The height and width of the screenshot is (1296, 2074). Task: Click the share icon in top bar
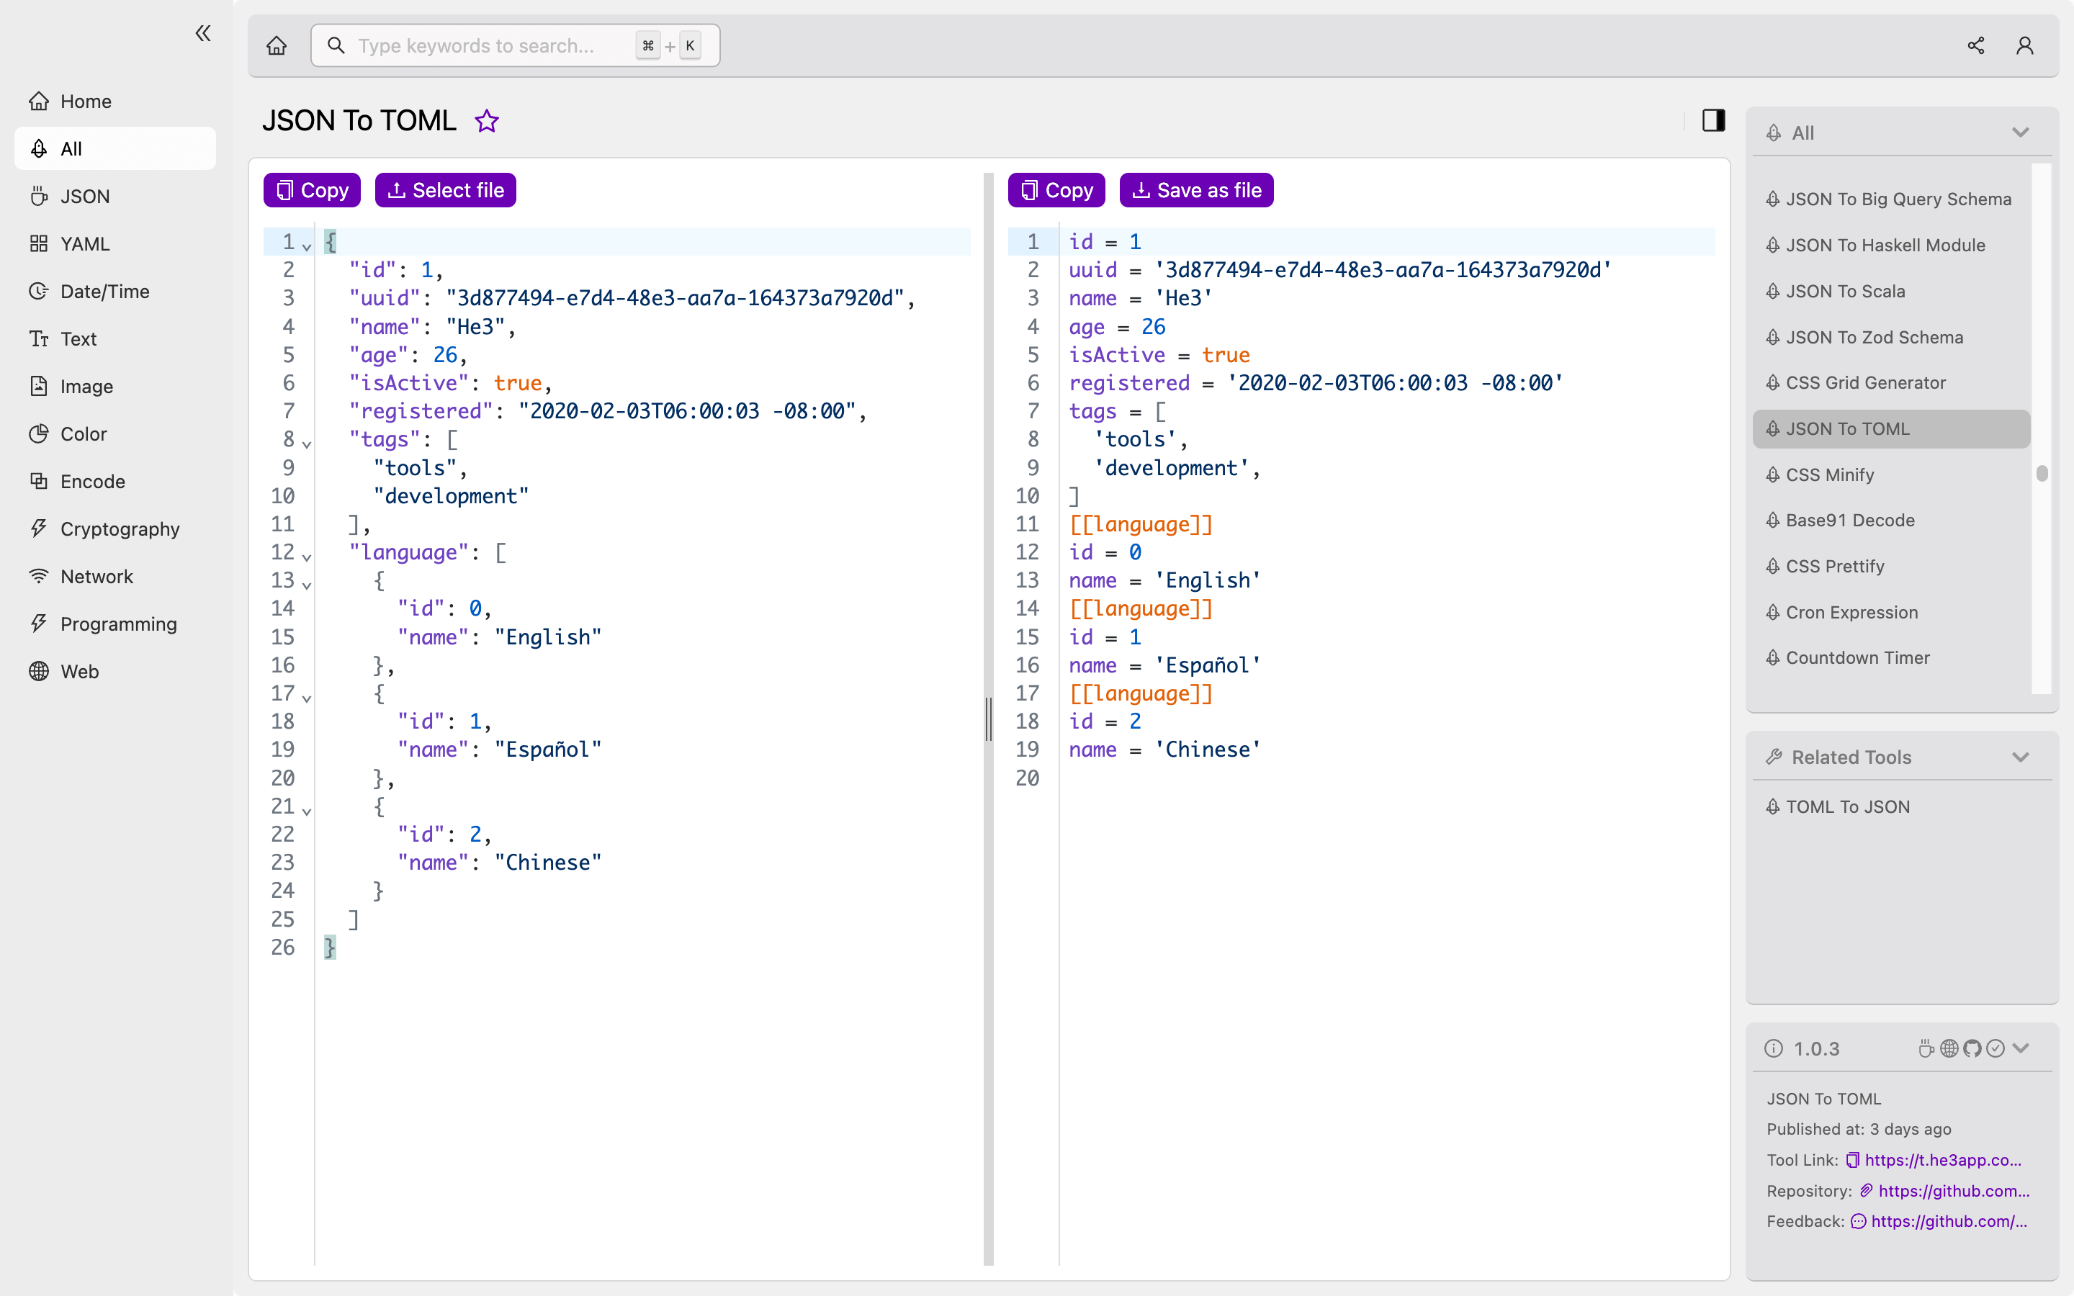[1975, 45]
